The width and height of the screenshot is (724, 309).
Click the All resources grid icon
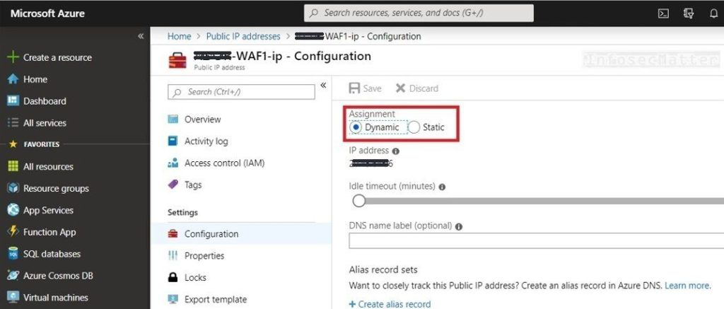coord(13,166)
